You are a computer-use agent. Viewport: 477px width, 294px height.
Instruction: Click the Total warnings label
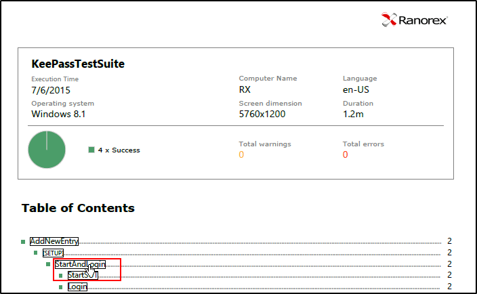265,144
